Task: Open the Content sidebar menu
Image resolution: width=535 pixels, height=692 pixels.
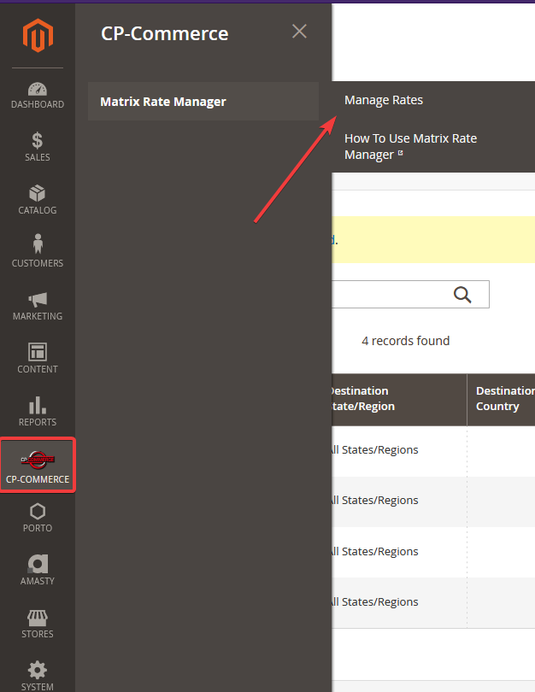Action: [x=38, y=358]
